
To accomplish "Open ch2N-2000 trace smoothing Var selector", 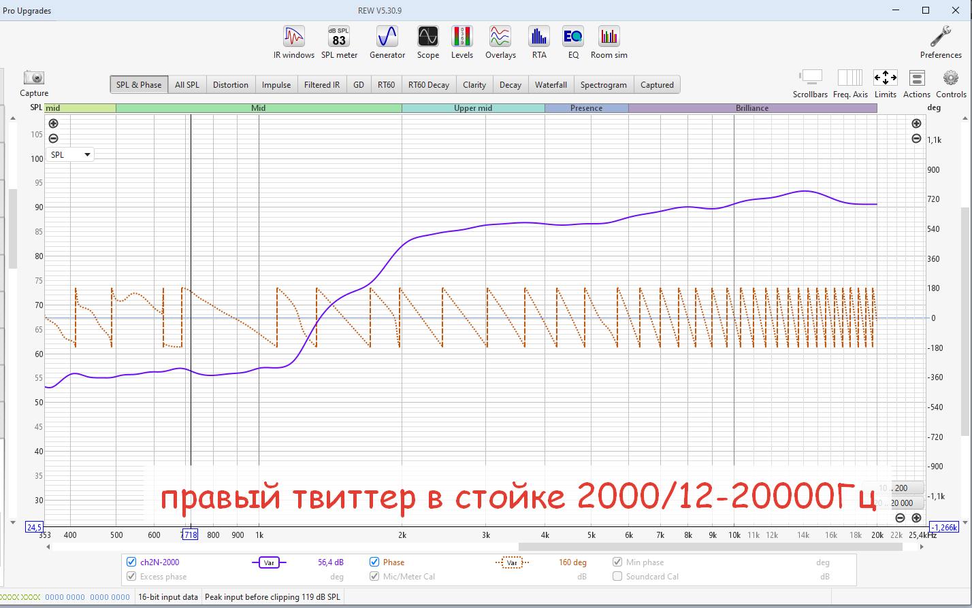I will pyautogui.click(x=270, y=562).
